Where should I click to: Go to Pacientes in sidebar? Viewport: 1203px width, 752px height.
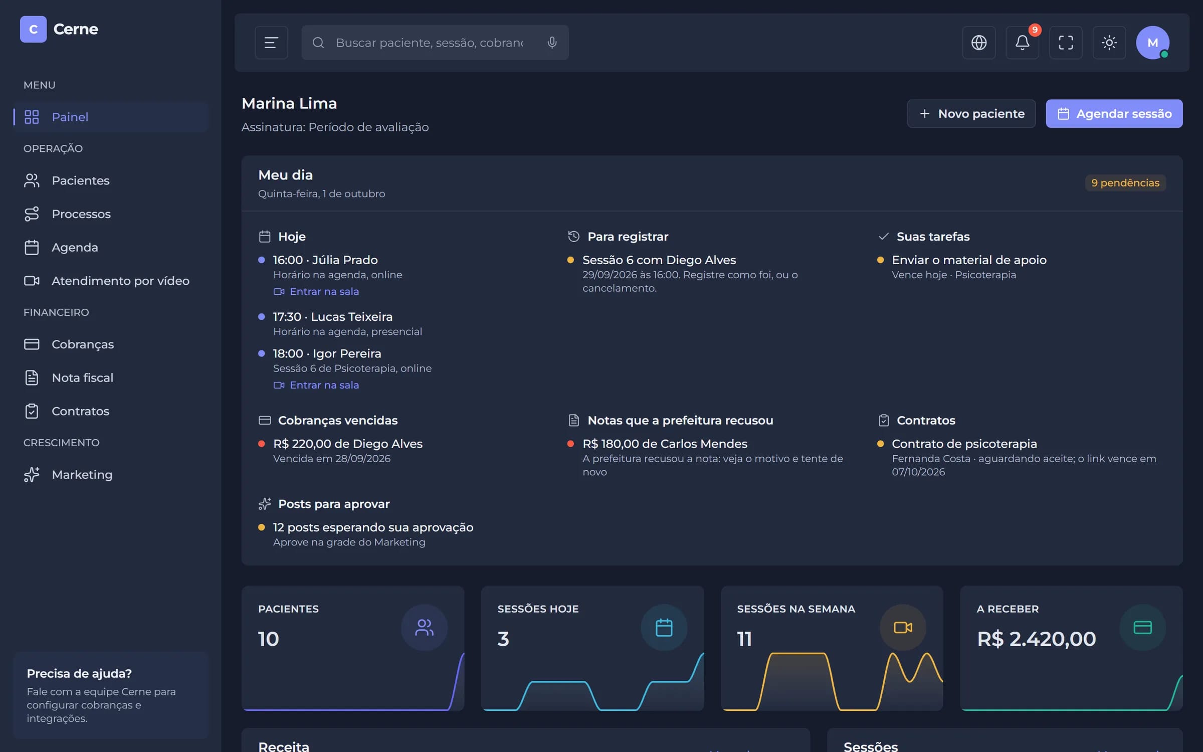pyautogui.click(x=110, y=180)
